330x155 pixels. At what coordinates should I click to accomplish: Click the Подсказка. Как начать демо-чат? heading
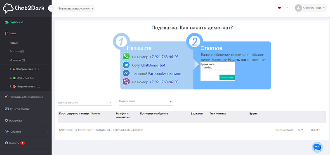point(192,28)
